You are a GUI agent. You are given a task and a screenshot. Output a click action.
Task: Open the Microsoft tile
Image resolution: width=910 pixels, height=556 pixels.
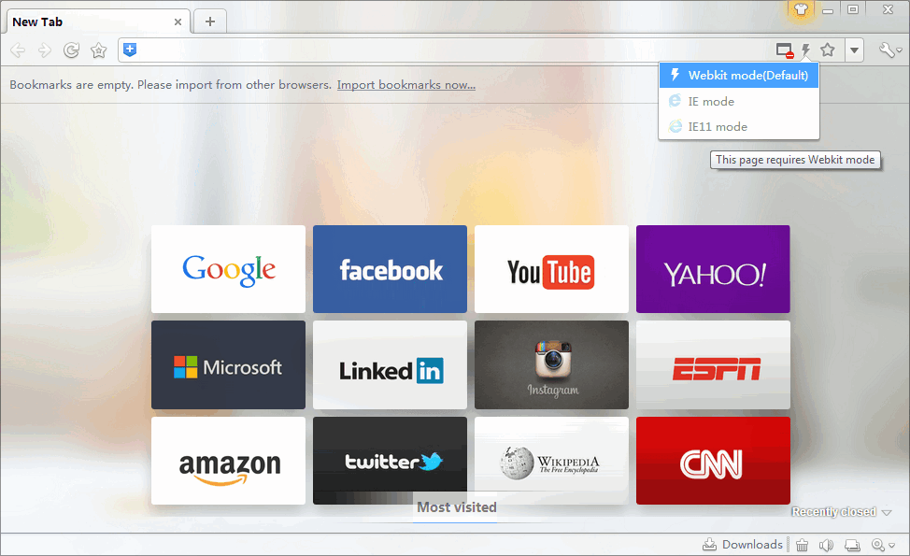(x=228, y=365)
